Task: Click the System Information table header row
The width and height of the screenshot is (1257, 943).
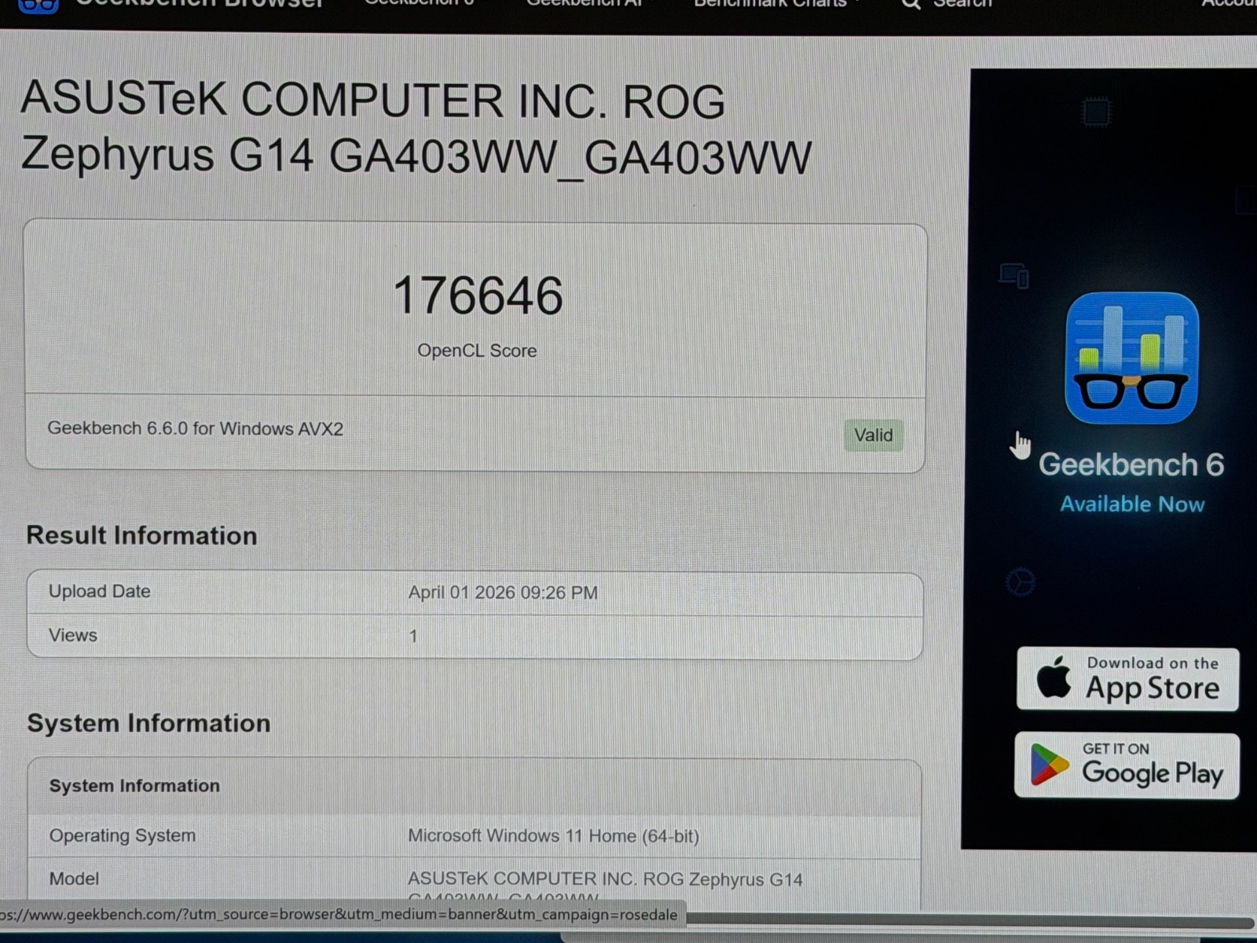Action: pyautogui.click(x=475, y=787)
